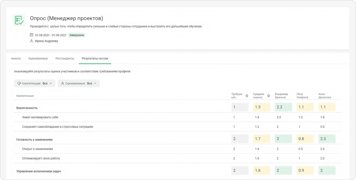Image resolution: width=356 pixels, height=180 pixels.
Task: Click the Завершена status badge
Action: [x=77, y=35]
